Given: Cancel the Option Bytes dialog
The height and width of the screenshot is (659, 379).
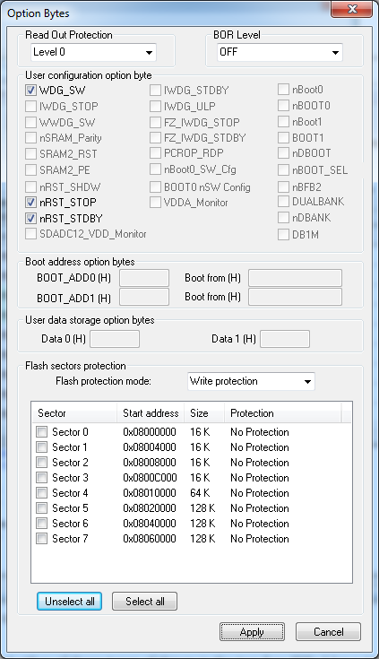Looking at the screenshot, I should click(328, 632).
